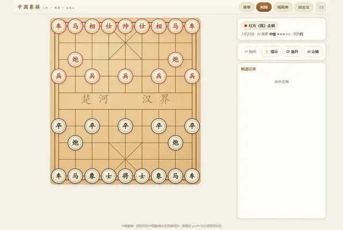This screenshot has height=230, width=343.
Task: Select the left red 相 elephant
Action: coord(92,26)
